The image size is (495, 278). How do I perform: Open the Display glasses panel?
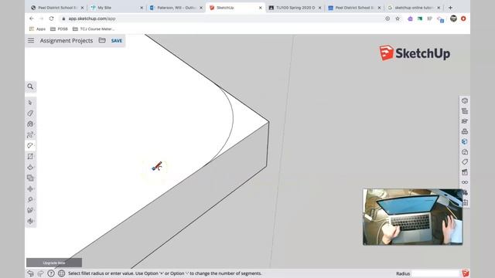(464, 182)
